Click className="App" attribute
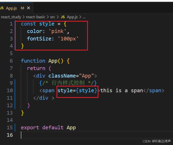The image size is (173, 145). click(71, 76)
